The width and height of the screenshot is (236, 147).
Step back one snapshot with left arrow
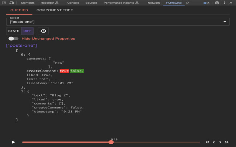tap(214, 142)
